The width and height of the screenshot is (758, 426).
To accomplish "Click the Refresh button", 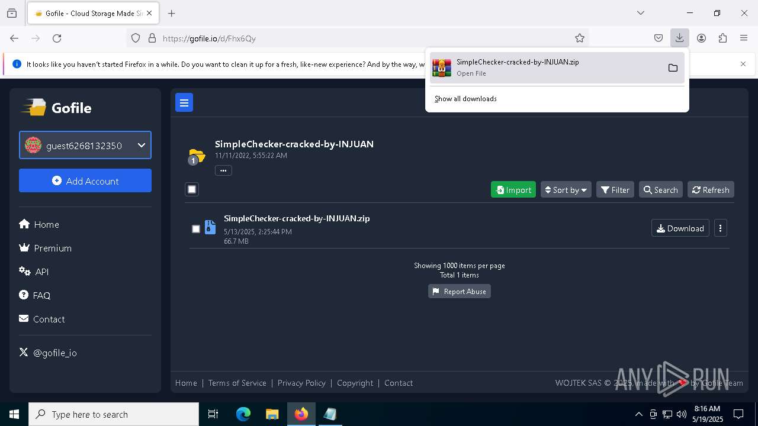I will tap(711, 189).
